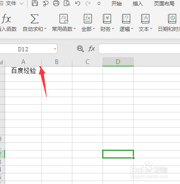Expand the 自动求和 dropdown arrow
This screenshot has height=184, width=180.
click(45, 29)
